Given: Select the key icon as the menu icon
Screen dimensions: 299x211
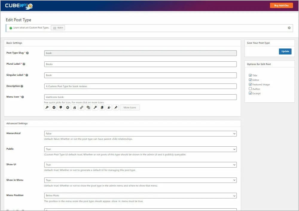Looking at the screenshot, I should click(95, 107).
